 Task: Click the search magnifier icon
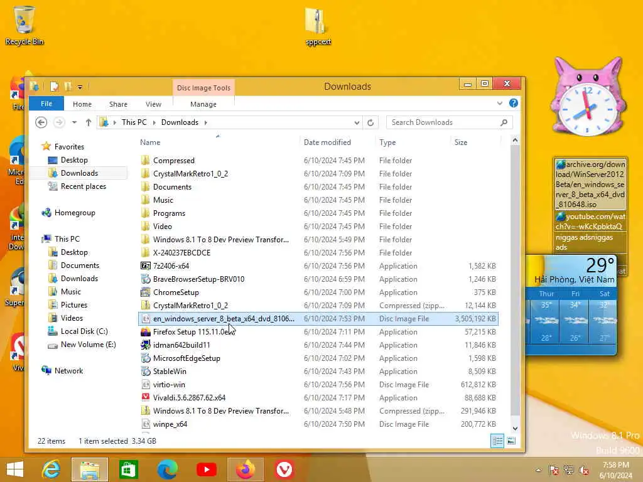point(504,122)
